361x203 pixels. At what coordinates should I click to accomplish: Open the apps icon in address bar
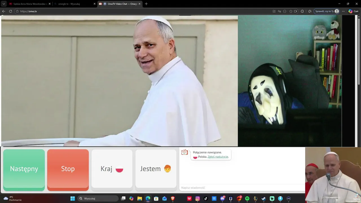point(274,11)
